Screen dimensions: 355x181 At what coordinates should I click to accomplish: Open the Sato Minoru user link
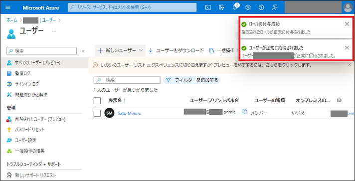click(130, 113)
